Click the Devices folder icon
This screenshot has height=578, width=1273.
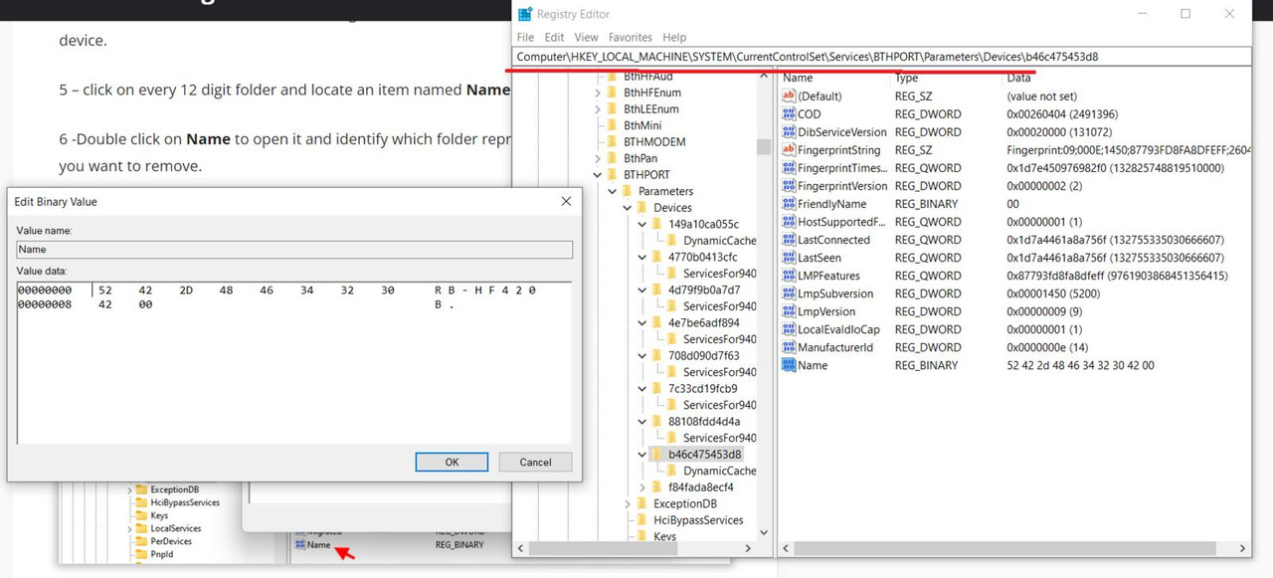tap(642, 207)
